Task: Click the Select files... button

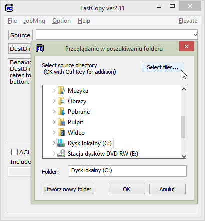Action: tap(163, 67)
